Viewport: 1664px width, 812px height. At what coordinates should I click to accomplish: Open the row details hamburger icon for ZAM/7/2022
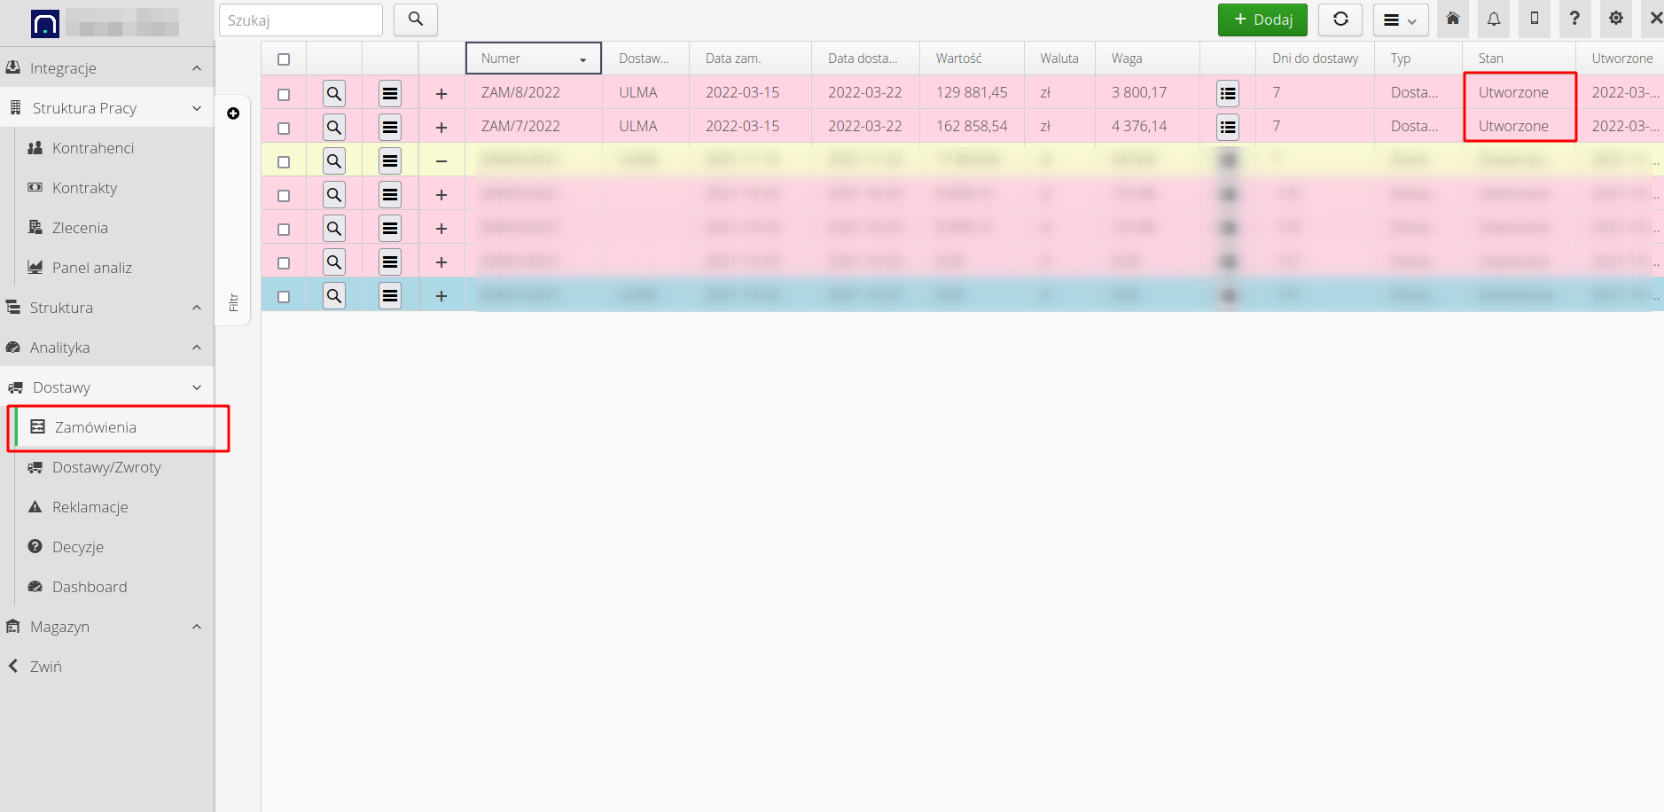pos(389,126)
